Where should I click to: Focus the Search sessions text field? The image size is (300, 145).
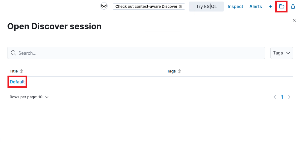tap(140, 53)
